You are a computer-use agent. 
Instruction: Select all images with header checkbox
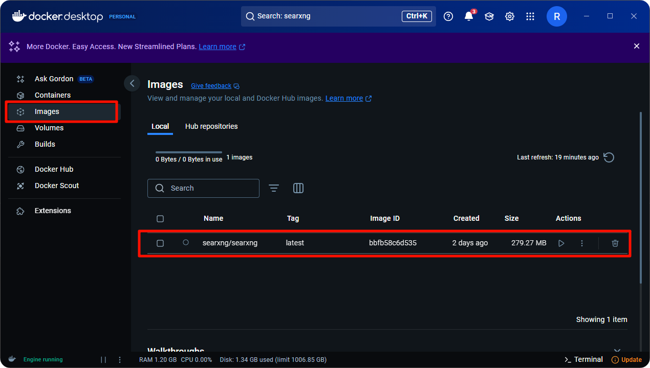(x=160, y=219)
